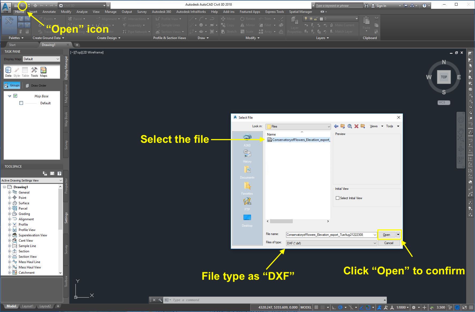
Task: Click Cancel in the Select File dialog
Action: (389, 243)
